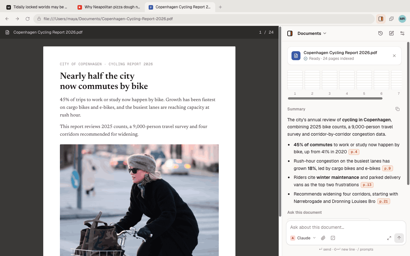Remove the attached Copenhagen Cycling Report PDF
Image resolution: width=410 pixels, height=256 pixels.
394,56
